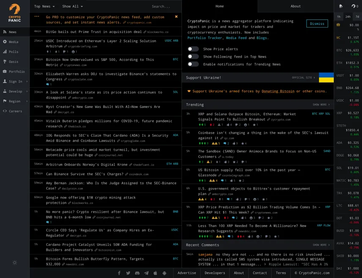Open Official Site link for Support Ukraine
Image resolution: width=362 pixels, height=278 pixels.
303,78
